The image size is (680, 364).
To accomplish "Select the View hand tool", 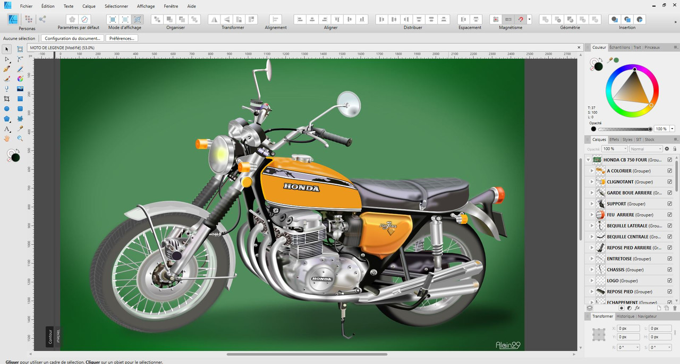I will (x=7, y=138).
